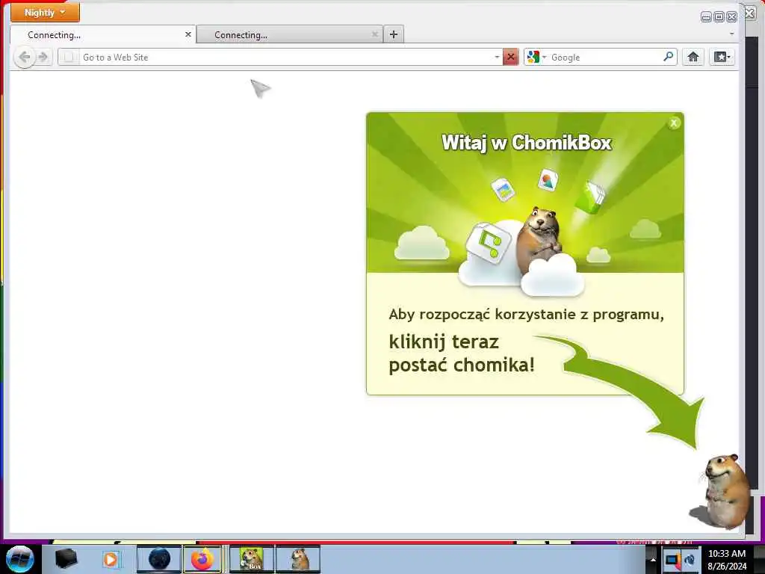Open the 10:33 AM clock in the tray
This screenshot has height=574, width=765.
[x=727, y=559]
